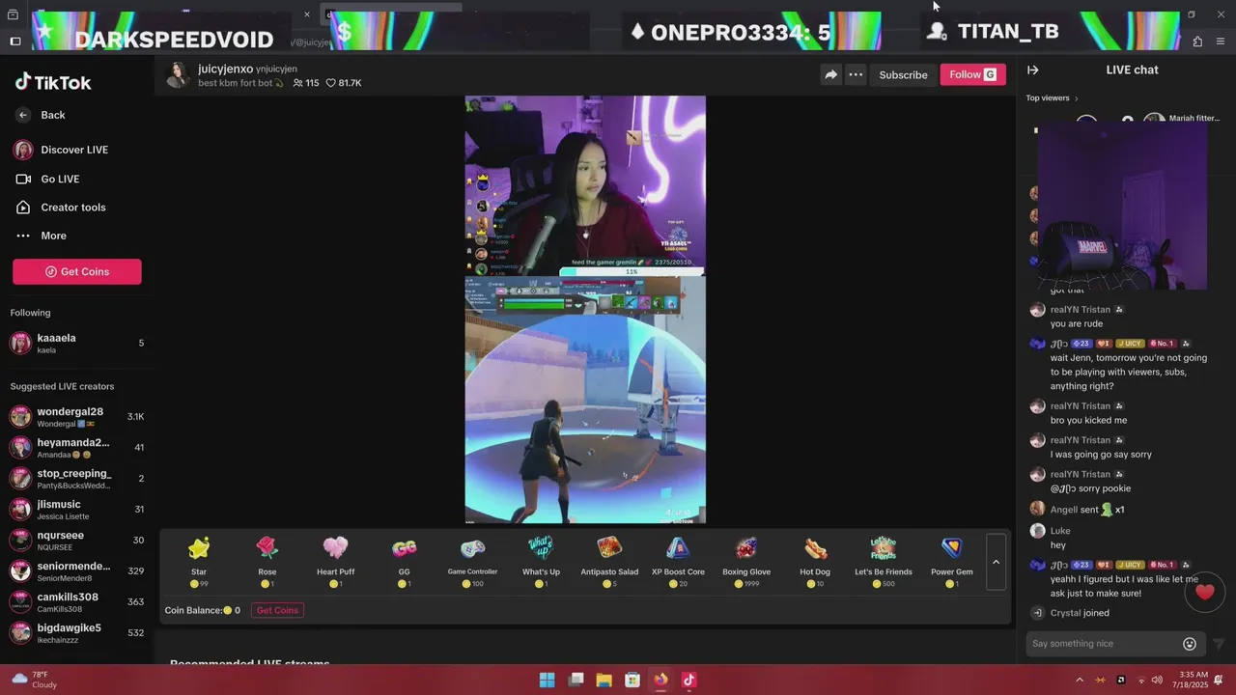Send the Star gift
1236x695 pixels.
tap(199, 561)
